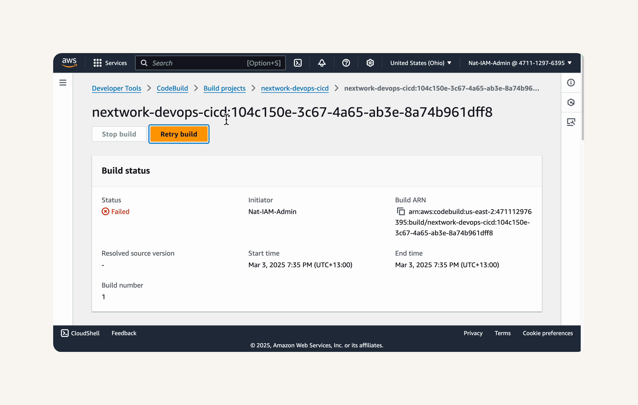Open the settings gear

[x=370, y=63]
